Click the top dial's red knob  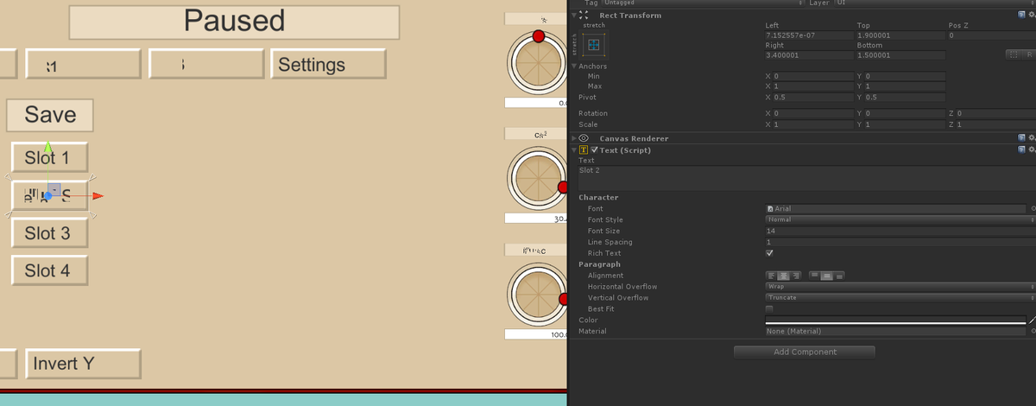pyautogui.click(x=539, y=36)
